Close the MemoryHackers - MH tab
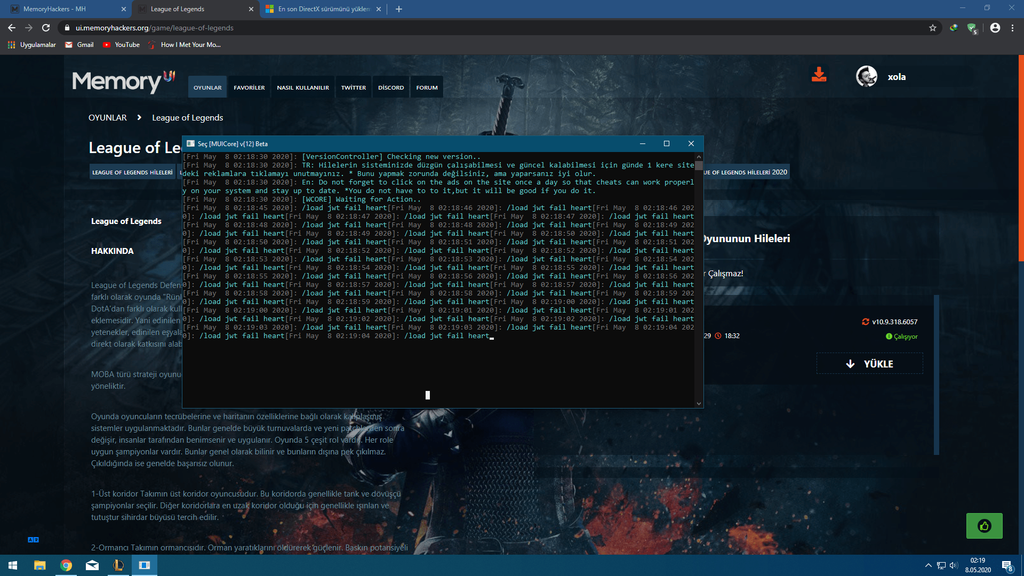Image resolution: width=1024 pixels, height=576 pixels. pyautogui.click(x=123, y=9)
